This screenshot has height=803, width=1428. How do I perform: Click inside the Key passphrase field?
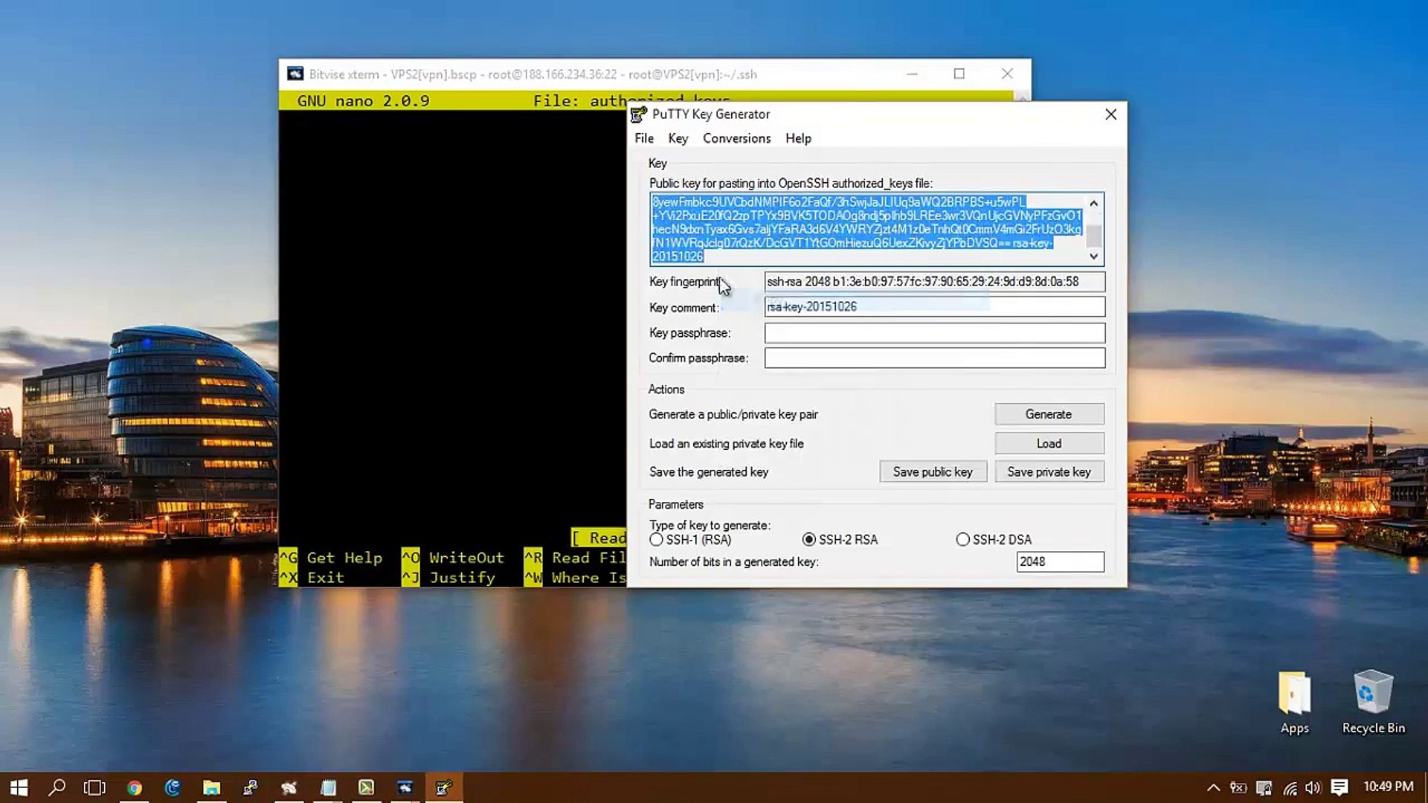coord(933,333)
